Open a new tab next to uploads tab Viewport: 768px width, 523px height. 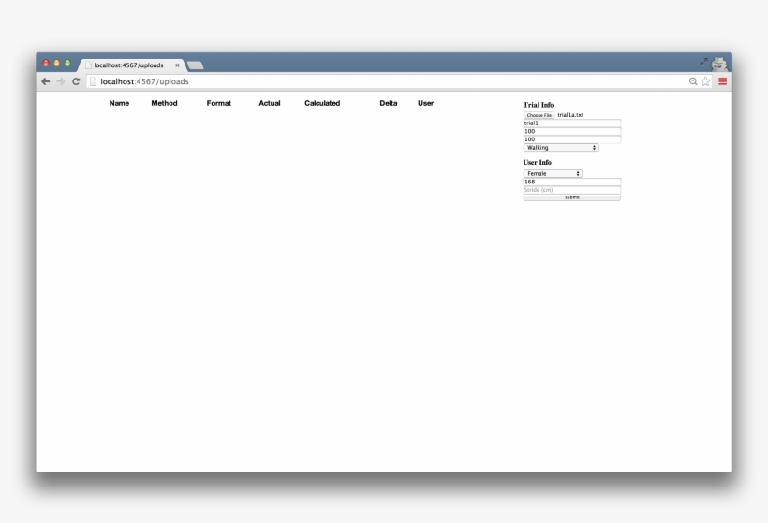[x=195, y=65]
